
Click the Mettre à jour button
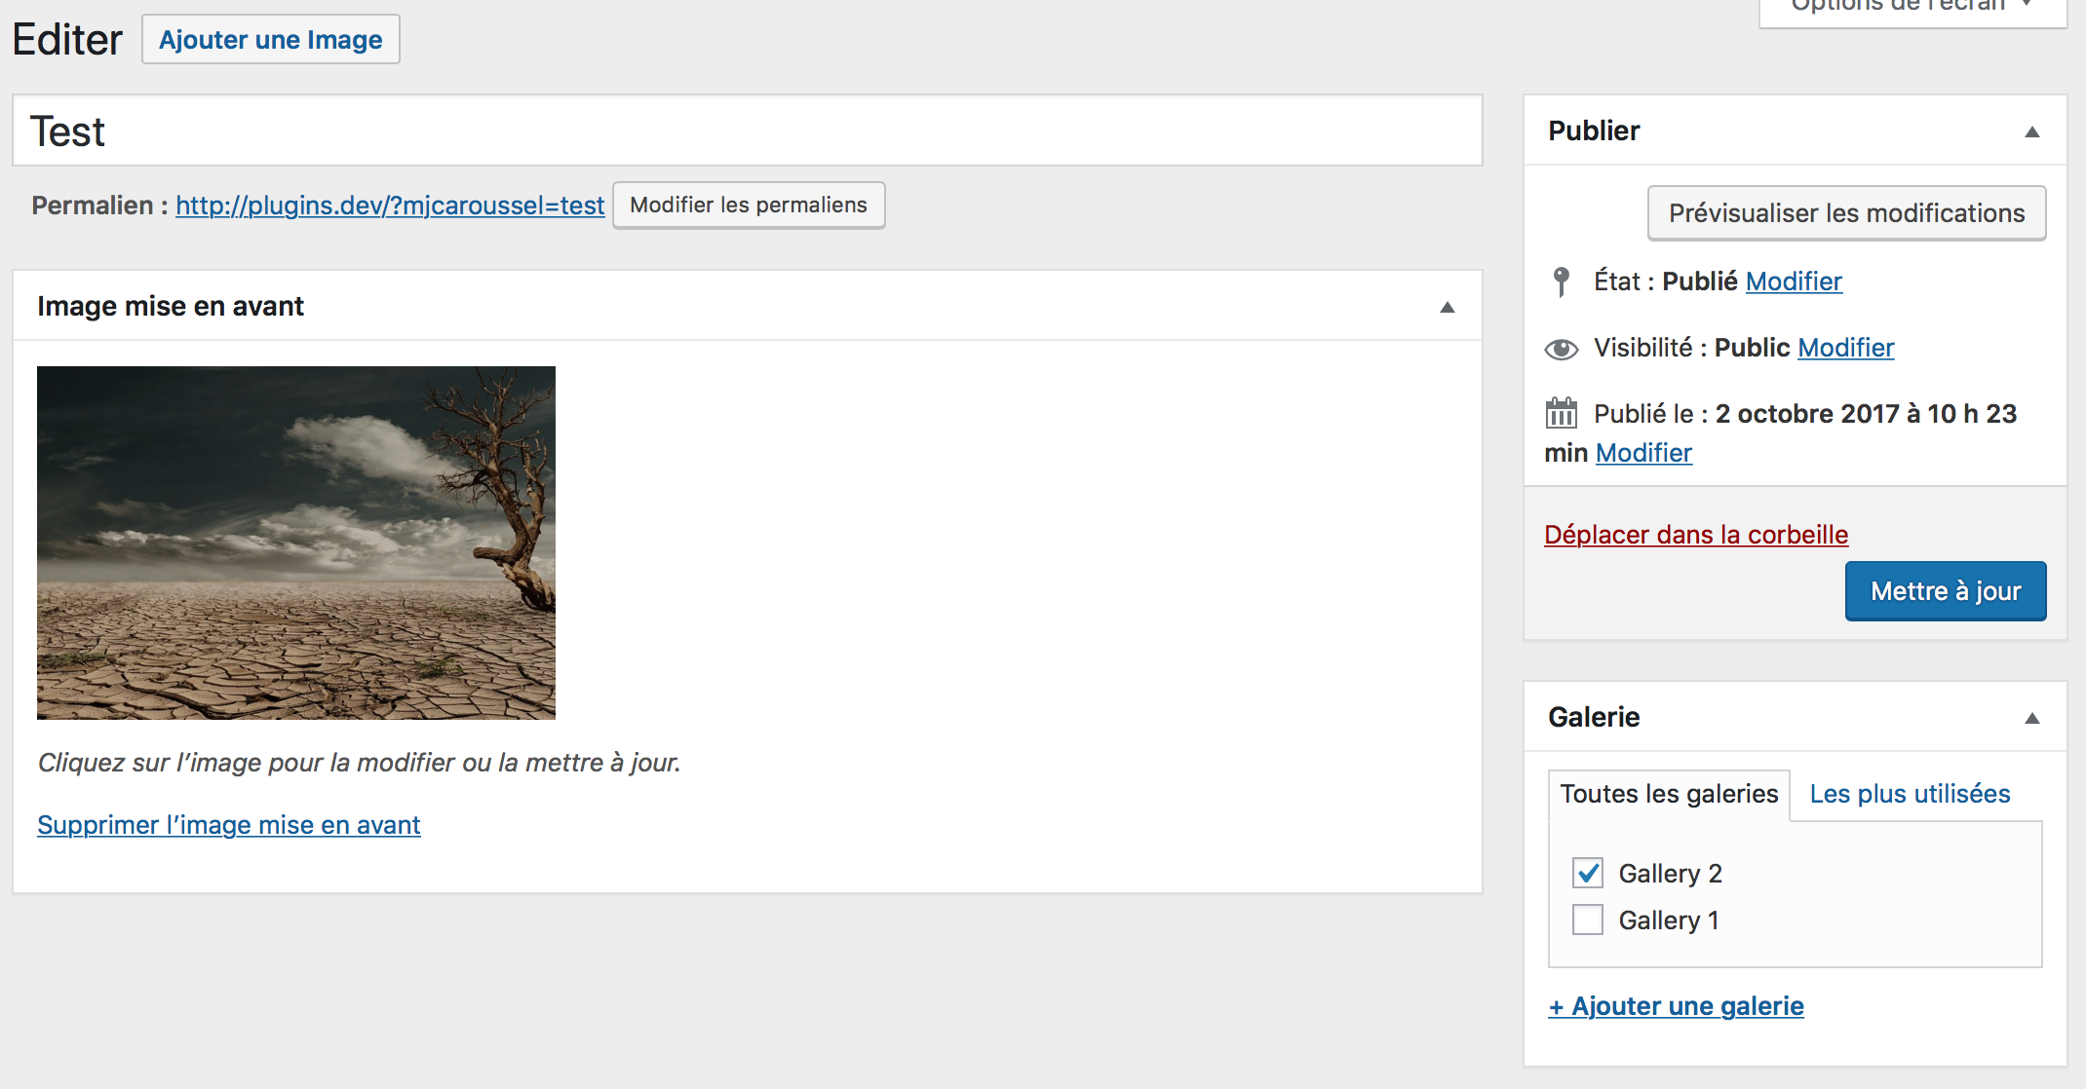[1946, 591]
